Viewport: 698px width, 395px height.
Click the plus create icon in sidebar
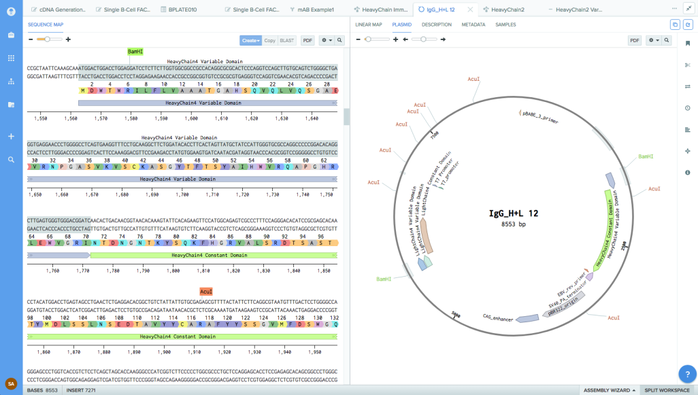click(11, 136)
